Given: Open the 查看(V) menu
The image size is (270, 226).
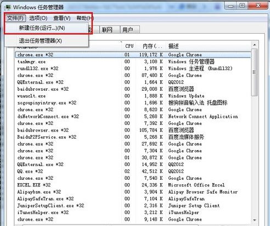Looking at the screenshot, I should pyautogui.click(x=62, y=18).
